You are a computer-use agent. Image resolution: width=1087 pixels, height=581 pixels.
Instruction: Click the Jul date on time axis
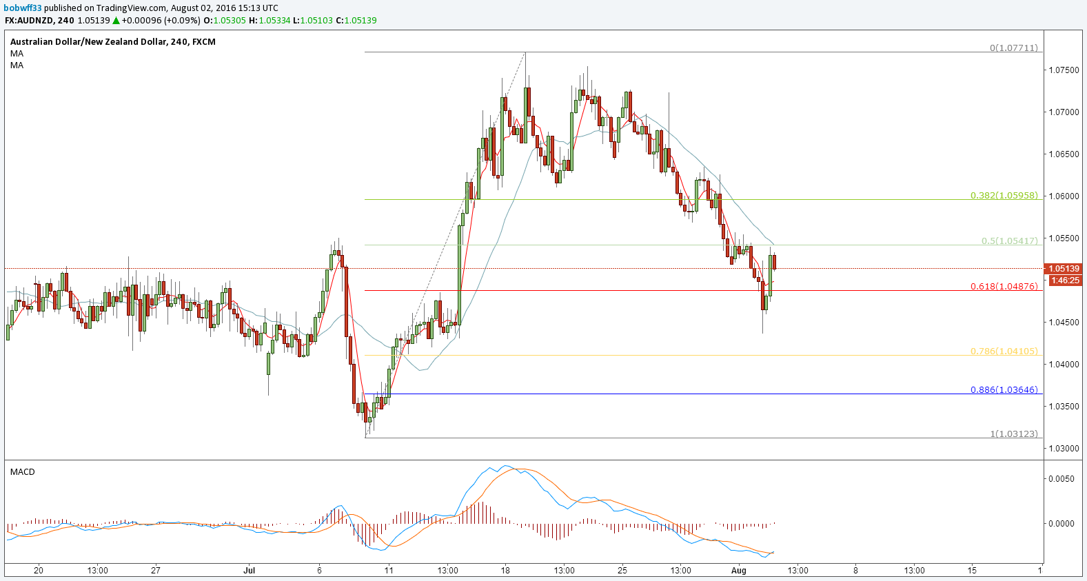(250, 571)
